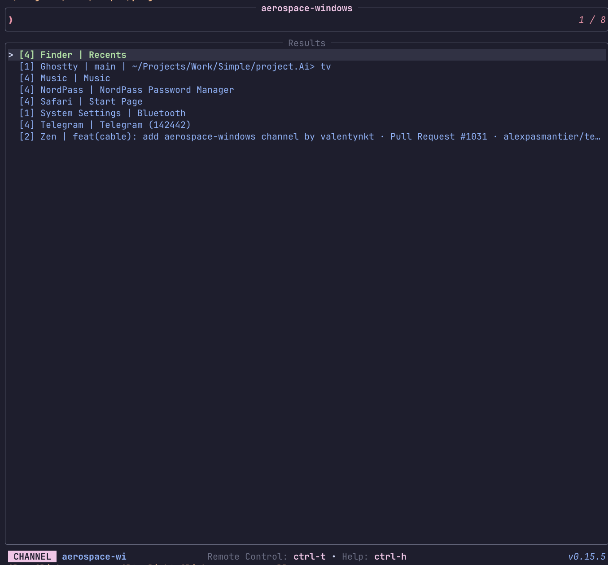Pick the NordPass Password Manager row
This screenshot has width=608, height=565.
pyautogui.click(x=307, y=90)
